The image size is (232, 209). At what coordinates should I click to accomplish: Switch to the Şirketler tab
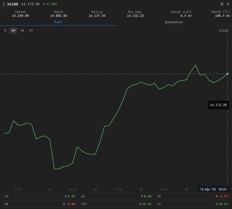[174, 22]
